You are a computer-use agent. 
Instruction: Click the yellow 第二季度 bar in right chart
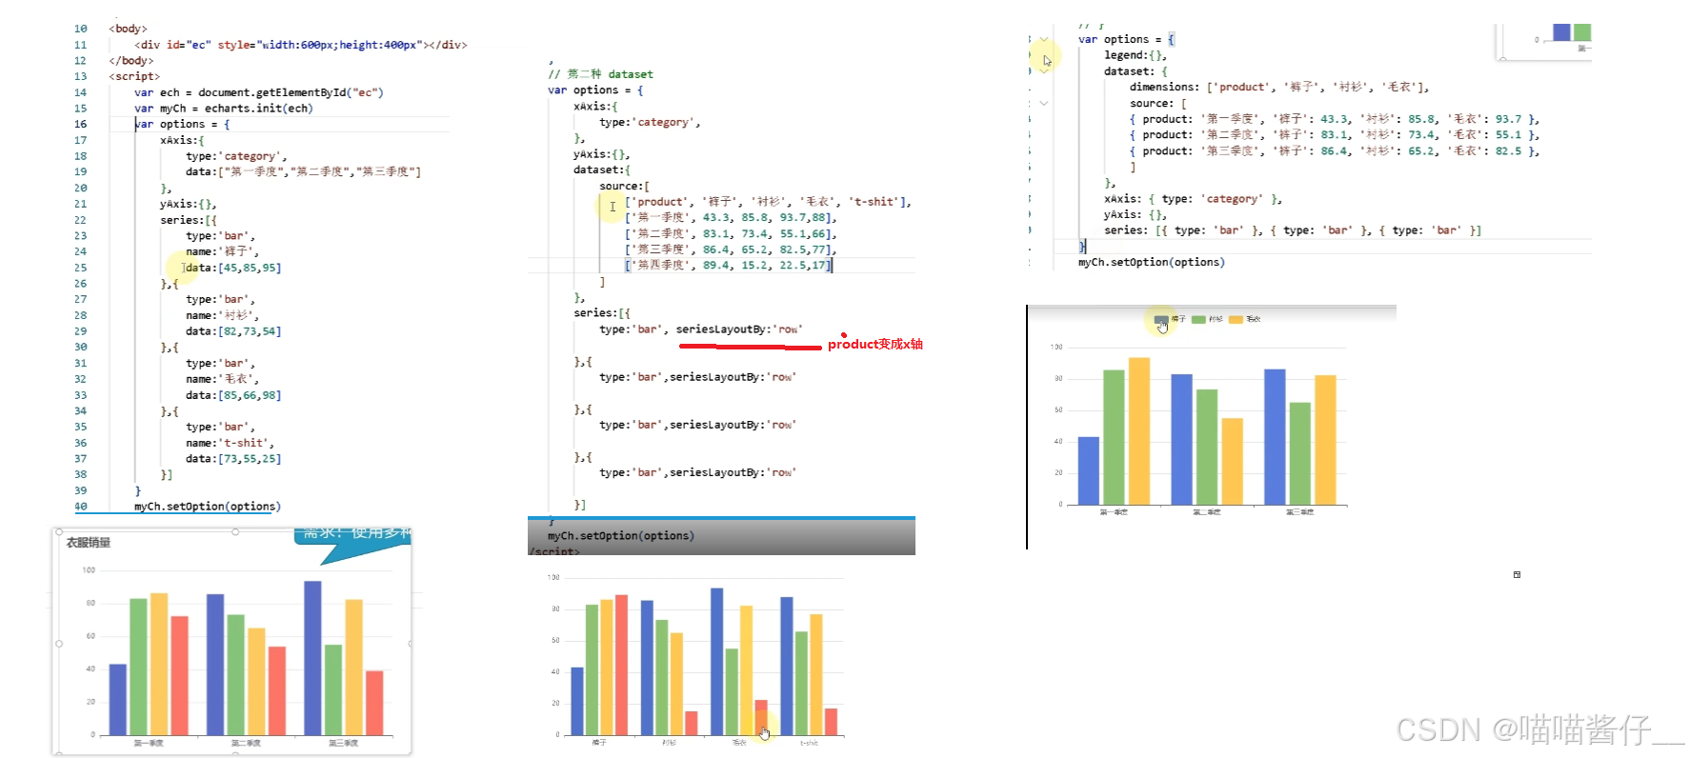point(1232,461)
